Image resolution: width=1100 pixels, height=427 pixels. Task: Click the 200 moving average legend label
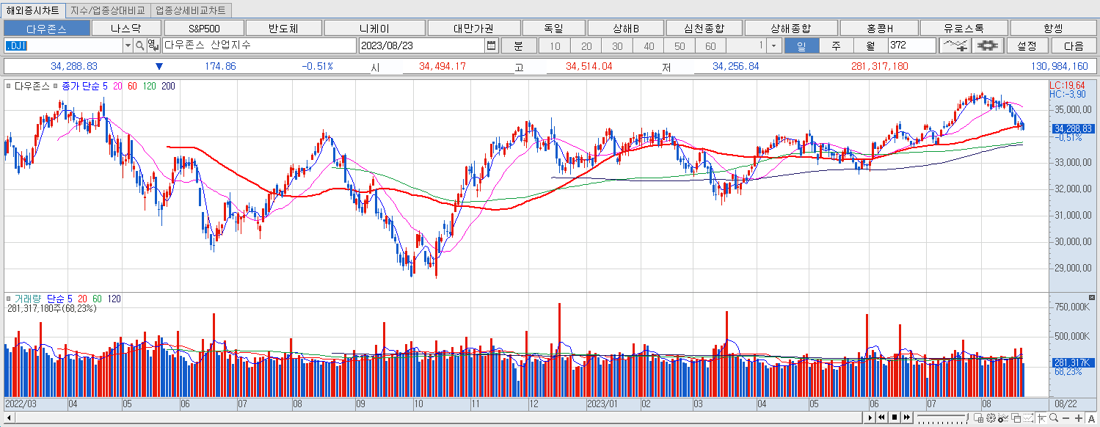pos(168,86)
